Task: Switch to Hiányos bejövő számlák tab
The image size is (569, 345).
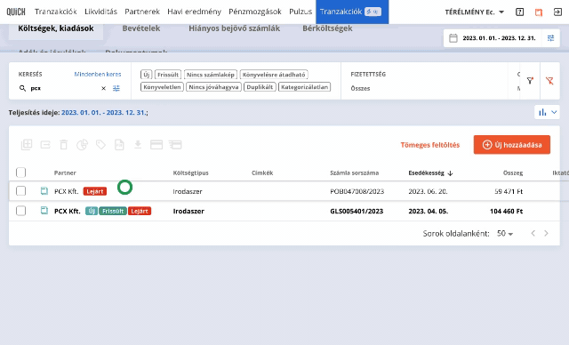Action: pos(235,28)
